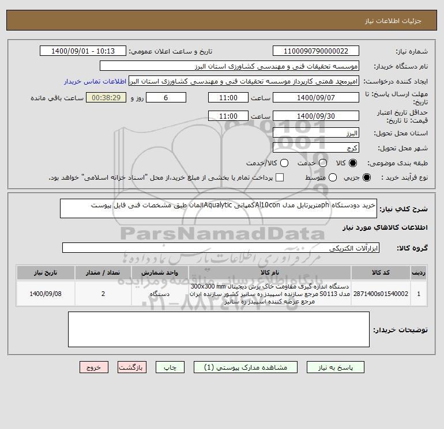The image size is (444, 429).
Task: Click the کد کالا column header
Action: [381, 272]
